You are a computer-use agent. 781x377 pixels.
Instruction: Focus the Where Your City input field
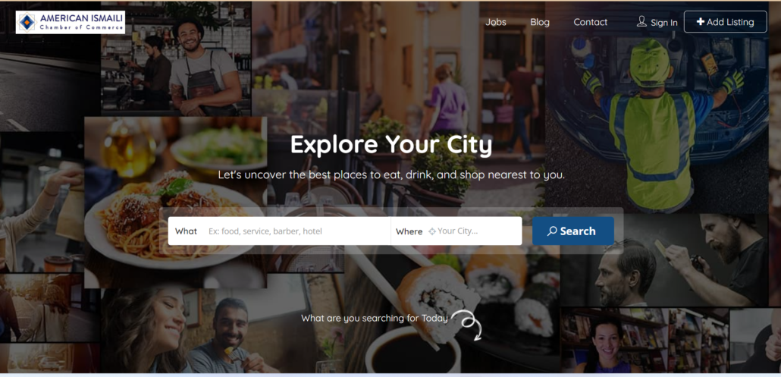(x=477, y=231)
